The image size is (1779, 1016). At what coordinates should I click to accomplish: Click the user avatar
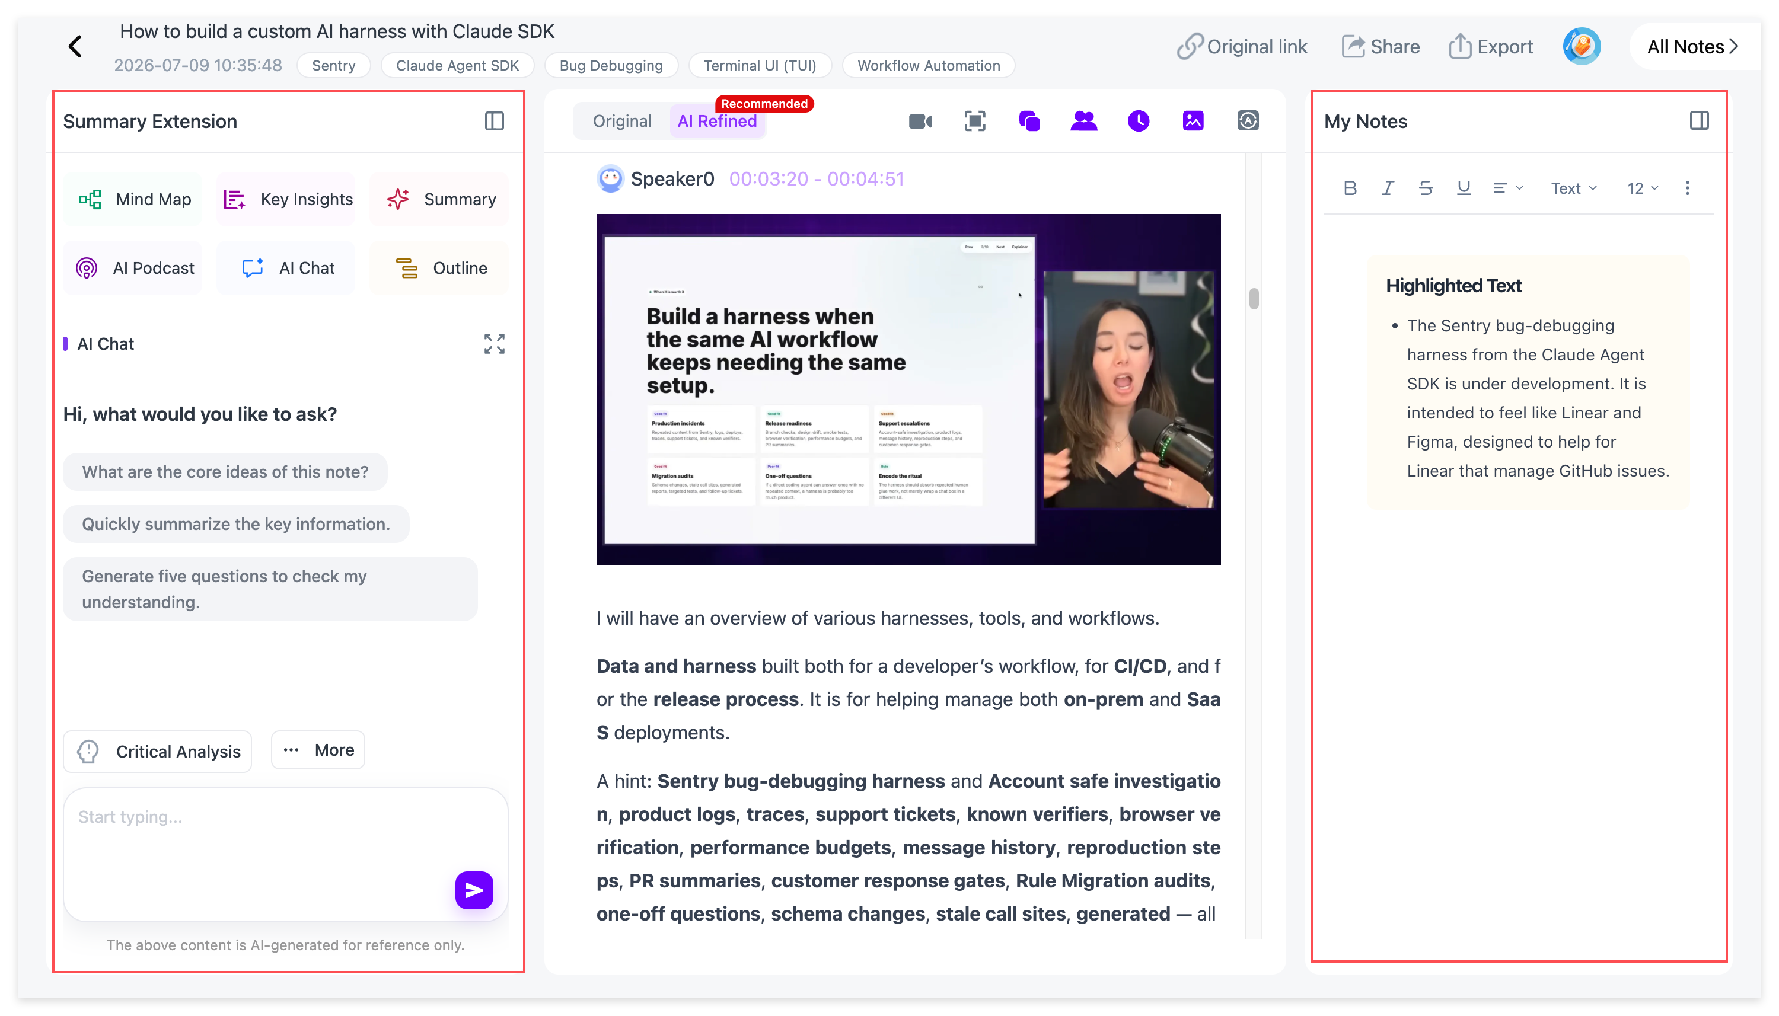pyautogui.click(x=1581, y=47)
